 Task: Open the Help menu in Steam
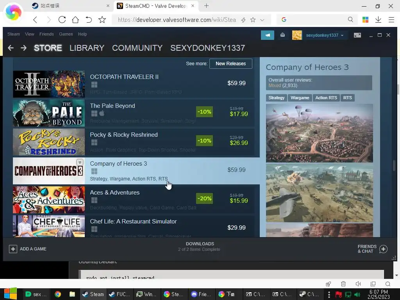(82, 34)
